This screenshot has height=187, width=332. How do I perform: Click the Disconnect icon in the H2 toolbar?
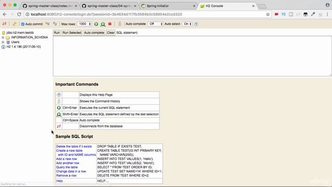pos(4,24)
